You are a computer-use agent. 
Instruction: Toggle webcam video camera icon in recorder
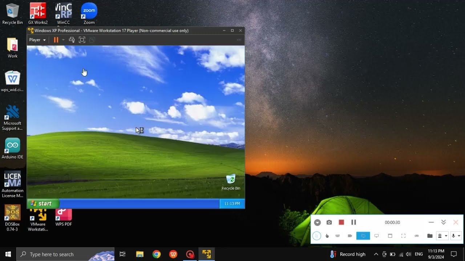(x=350, y=236)
